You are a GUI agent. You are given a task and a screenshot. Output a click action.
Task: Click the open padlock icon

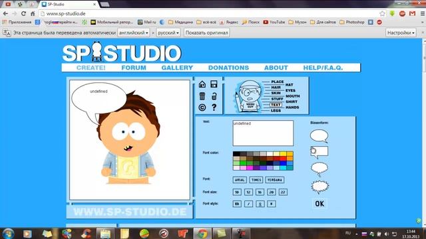pyautogui.click(x=214, y=96)
